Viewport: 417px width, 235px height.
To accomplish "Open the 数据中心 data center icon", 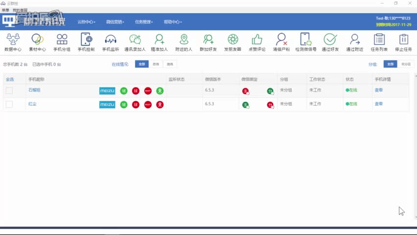I will point(13,42).
